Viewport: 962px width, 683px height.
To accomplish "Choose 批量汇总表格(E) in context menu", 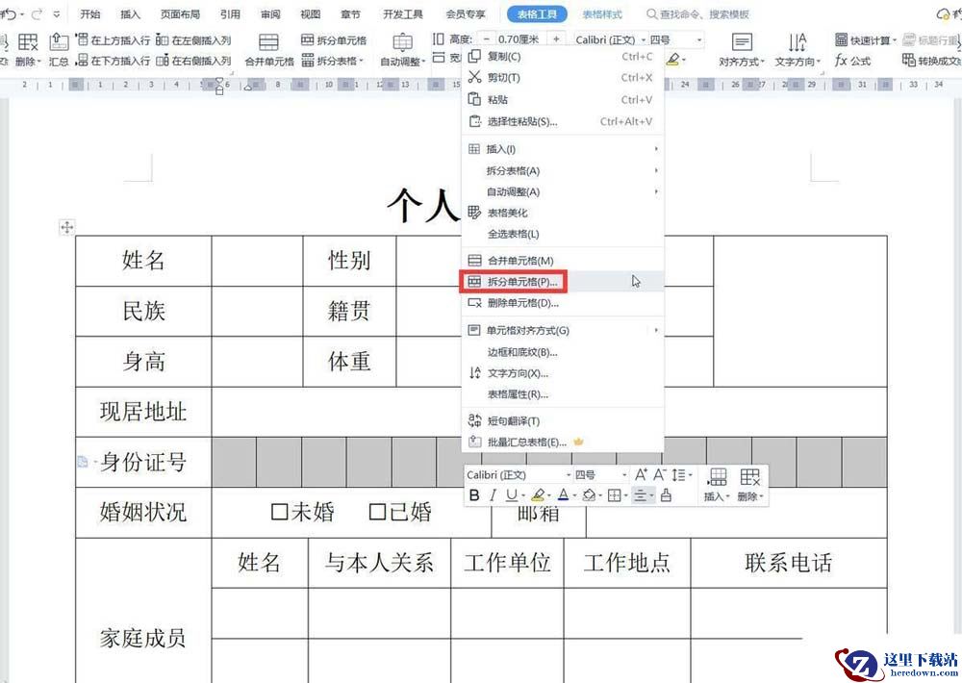I will (x=562, y=442).
